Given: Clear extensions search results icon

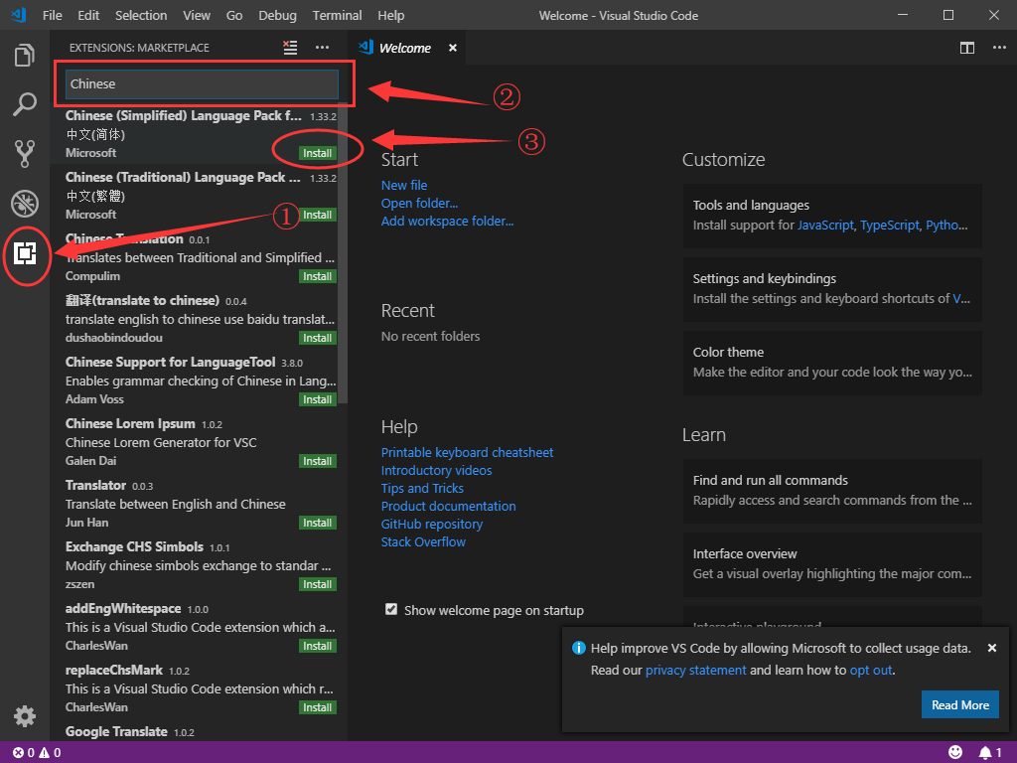Looking at the screenshot, I should [290, 47].
